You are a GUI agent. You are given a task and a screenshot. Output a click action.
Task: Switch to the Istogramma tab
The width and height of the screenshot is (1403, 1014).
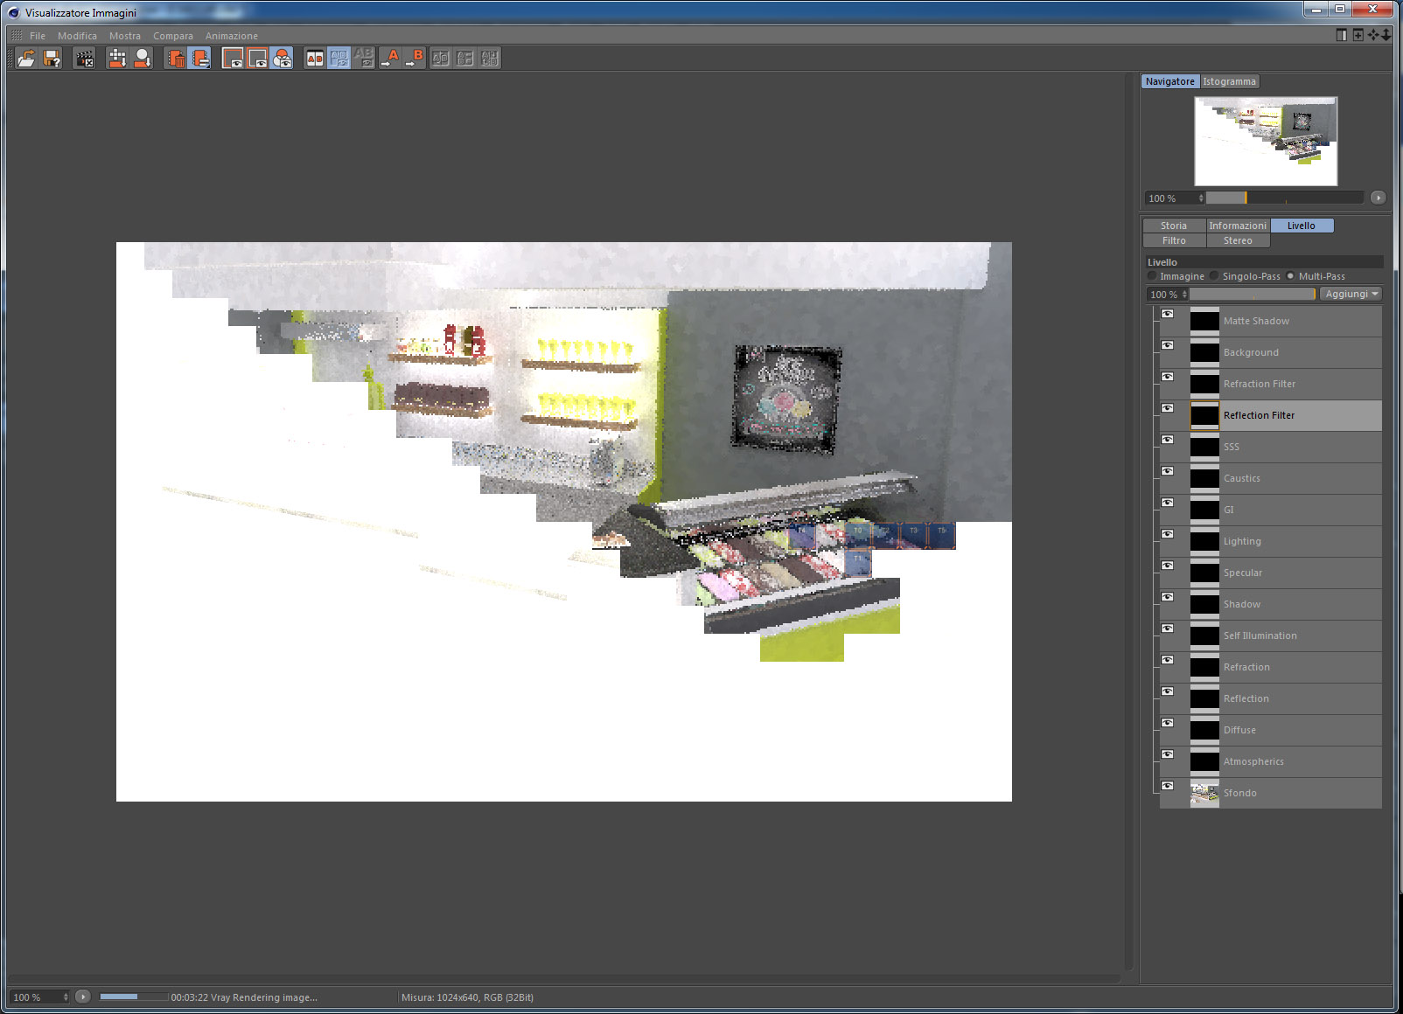click(x=1229, y=81)
